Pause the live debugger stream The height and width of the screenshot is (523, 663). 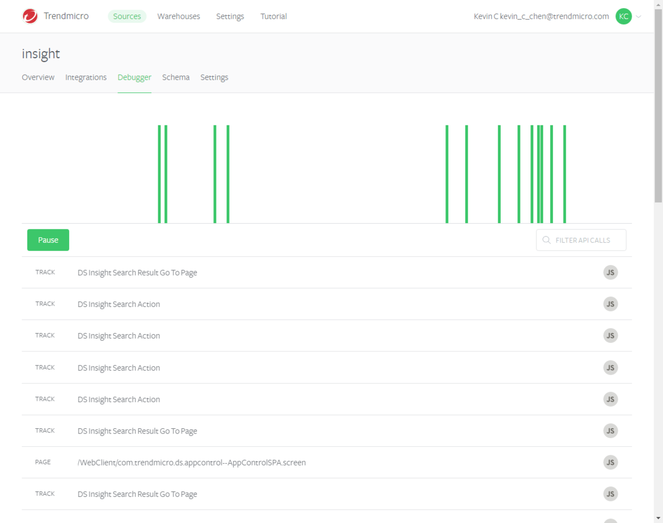48,240
